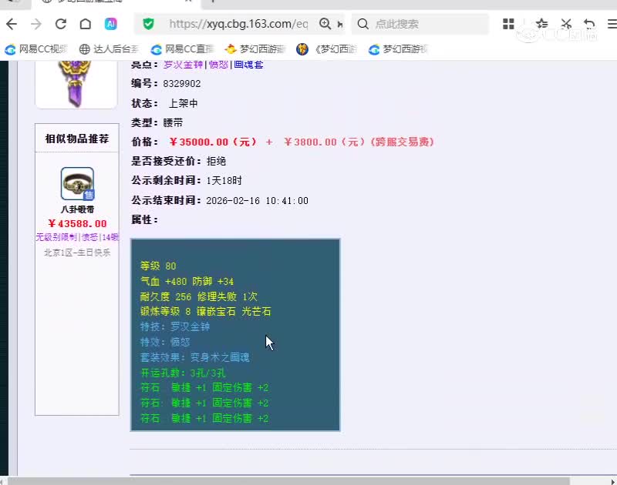Click the item number 8329902
This screenshot has width=617, height=485.
click(x=182, y=84)
